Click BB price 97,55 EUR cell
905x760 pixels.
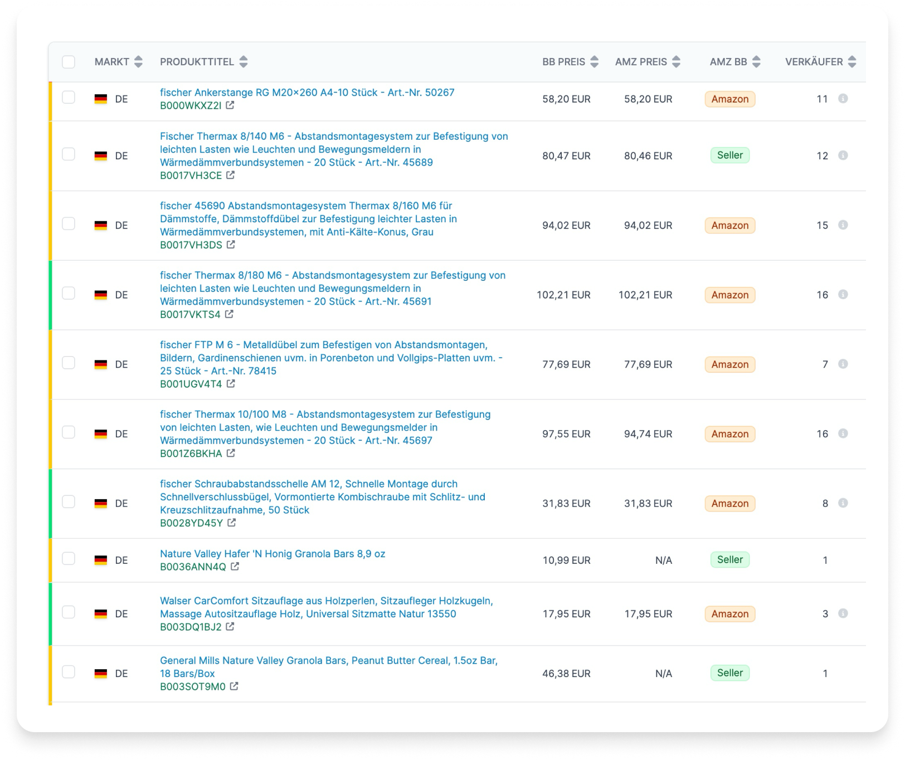pyautogui.click(x=566, y=434)
